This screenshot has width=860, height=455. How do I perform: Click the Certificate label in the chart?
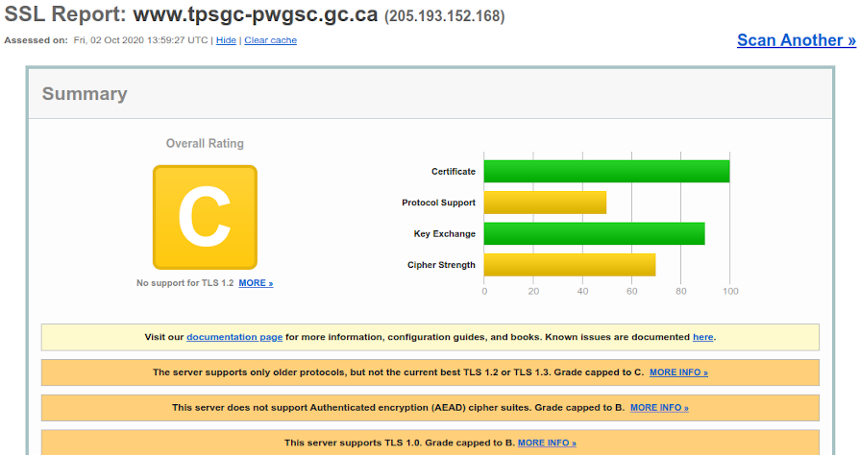pos(453,172)
